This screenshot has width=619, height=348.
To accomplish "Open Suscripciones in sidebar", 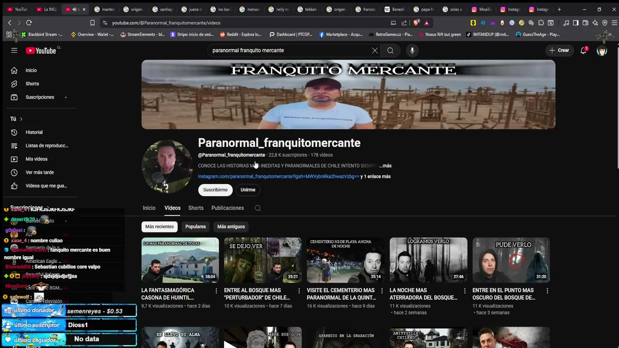I will (x=39, y=97).
